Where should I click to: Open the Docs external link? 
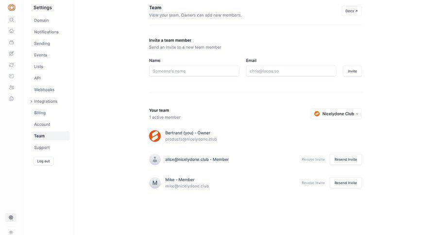click(352, 11)
